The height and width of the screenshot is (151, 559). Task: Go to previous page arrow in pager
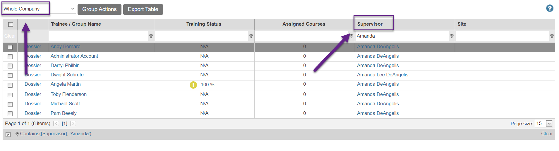tap(56, 124)
